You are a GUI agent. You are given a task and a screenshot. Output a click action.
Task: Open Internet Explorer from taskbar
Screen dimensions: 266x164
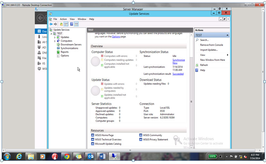point(19,156)
